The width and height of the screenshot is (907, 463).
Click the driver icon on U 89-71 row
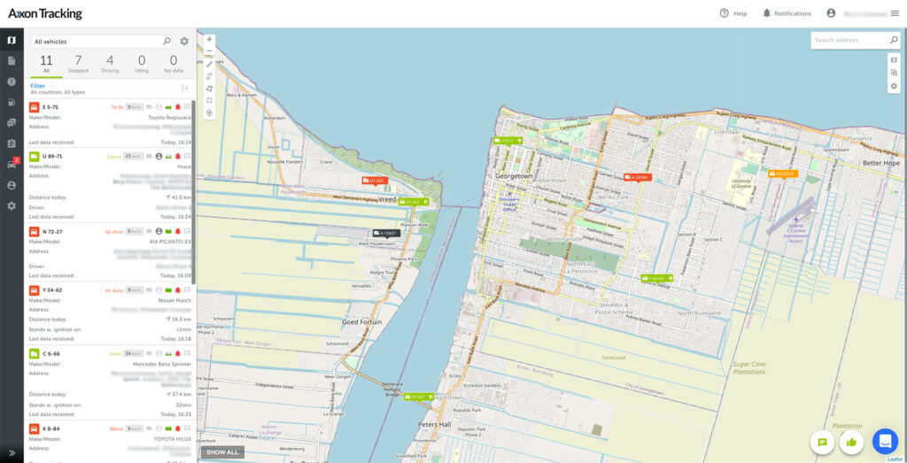159,156
